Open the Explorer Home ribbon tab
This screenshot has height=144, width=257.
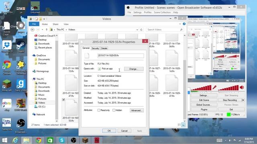click(45, 24)
